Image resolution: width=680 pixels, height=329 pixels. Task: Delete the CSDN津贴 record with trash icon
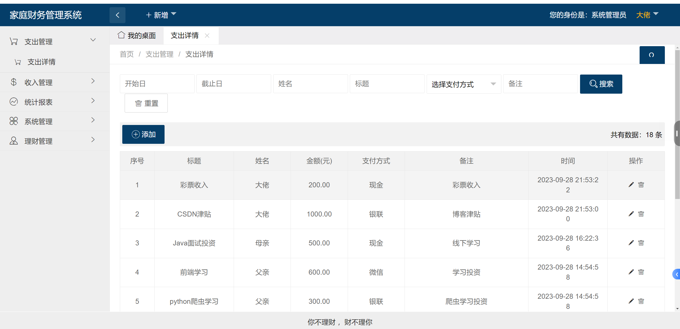tap(641, 214)
